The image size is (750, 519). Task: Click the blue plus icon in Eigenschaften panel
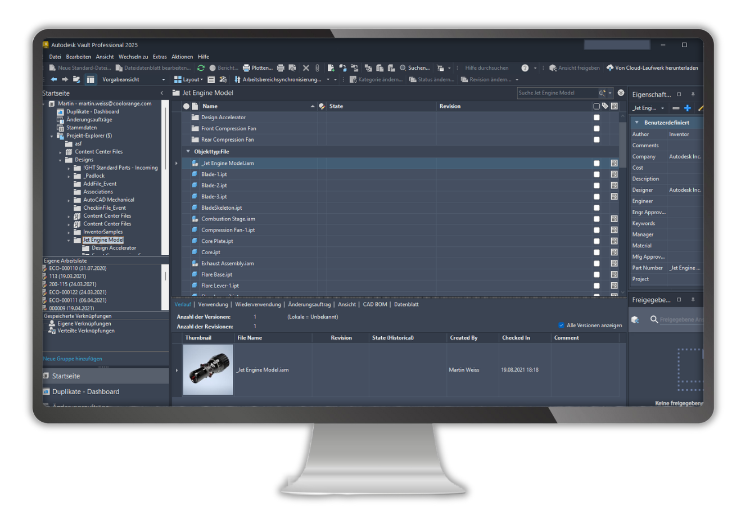[687, 108]
